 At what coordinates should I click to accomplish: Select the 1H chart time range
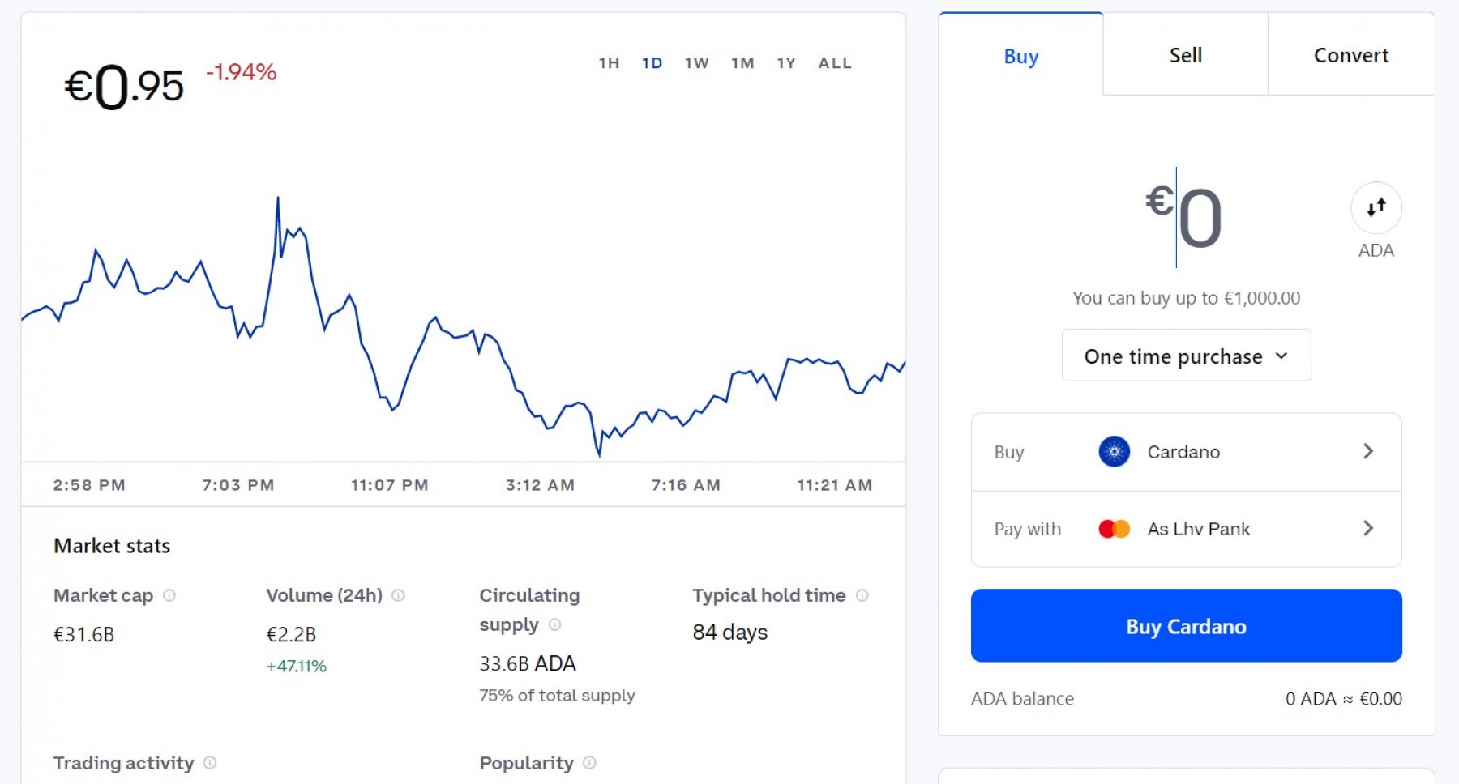pyautogui.click(x=609, y=63)
